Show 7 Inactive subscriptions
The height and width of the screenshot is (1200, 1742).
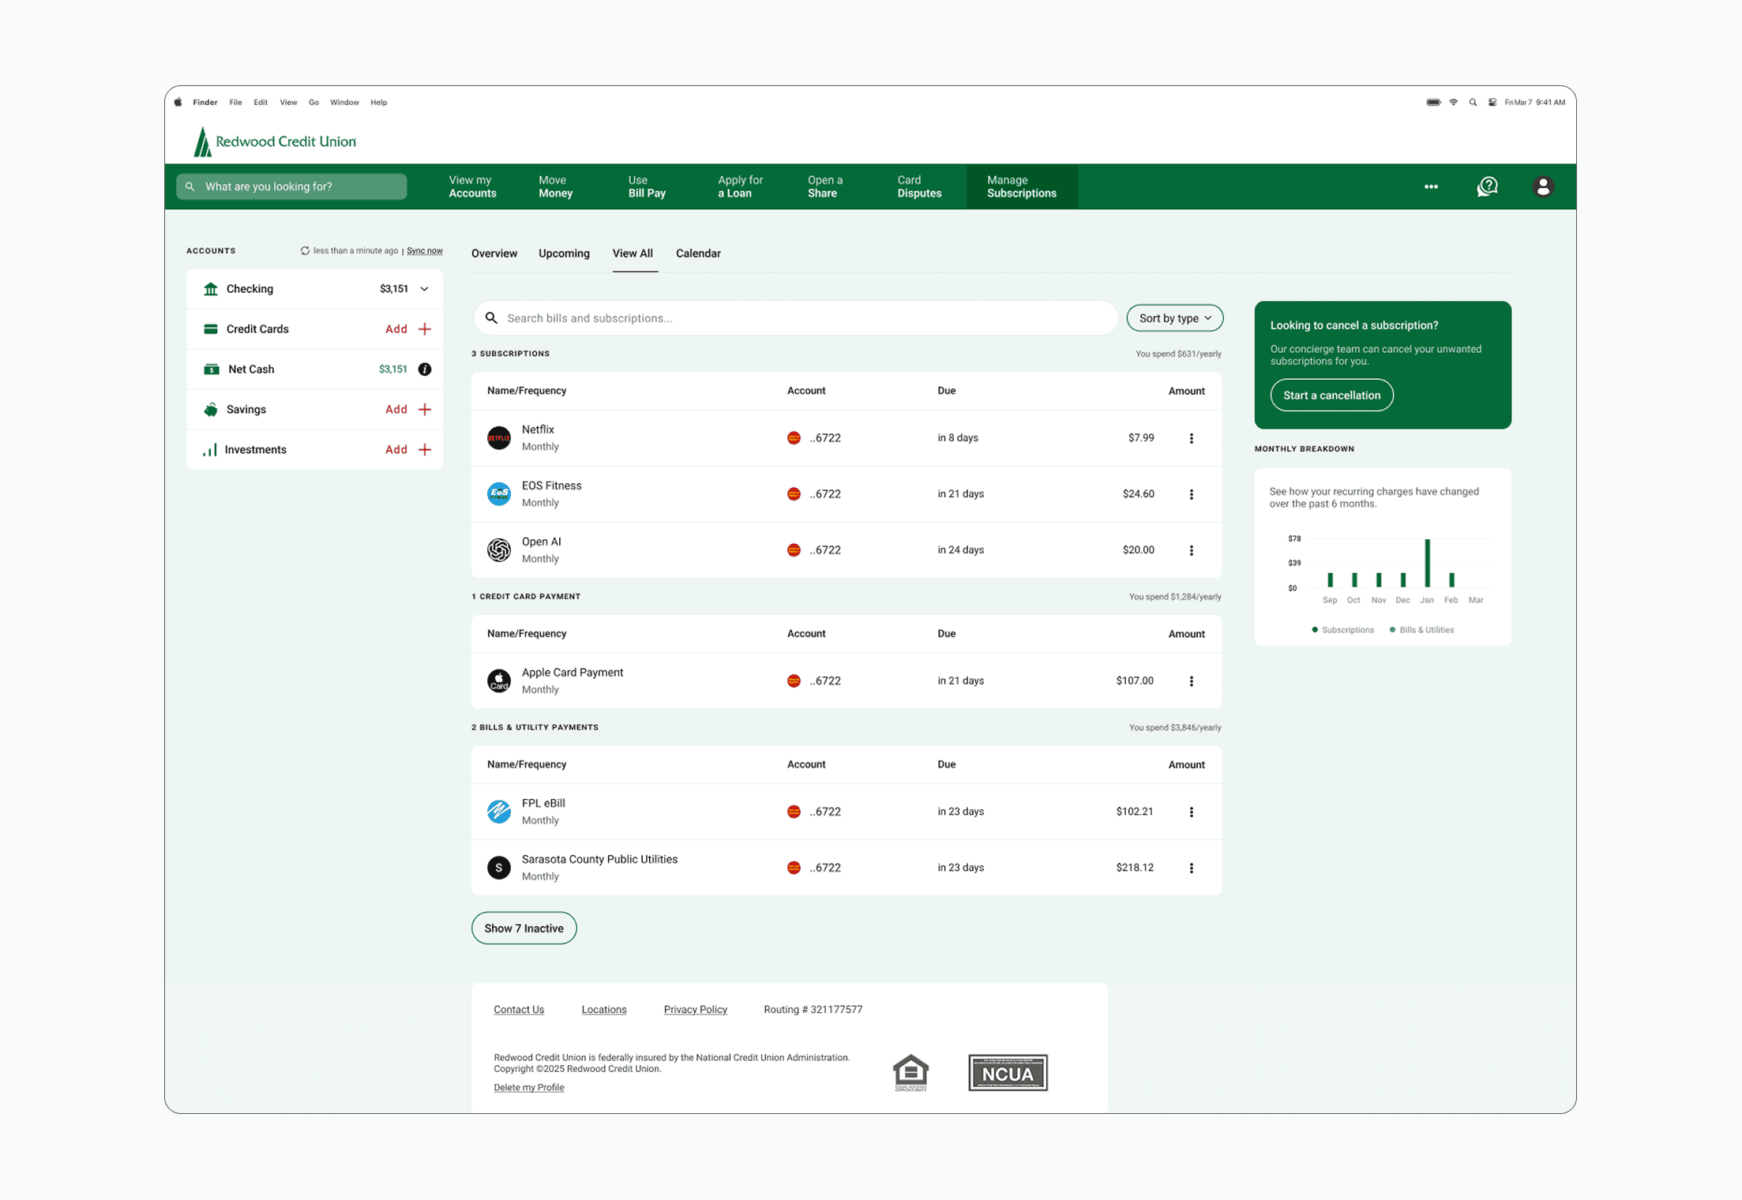click(x=524, y=928)
